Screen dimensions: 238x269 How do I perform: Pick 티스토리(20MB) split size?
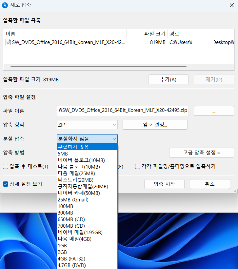pos(87,180)
